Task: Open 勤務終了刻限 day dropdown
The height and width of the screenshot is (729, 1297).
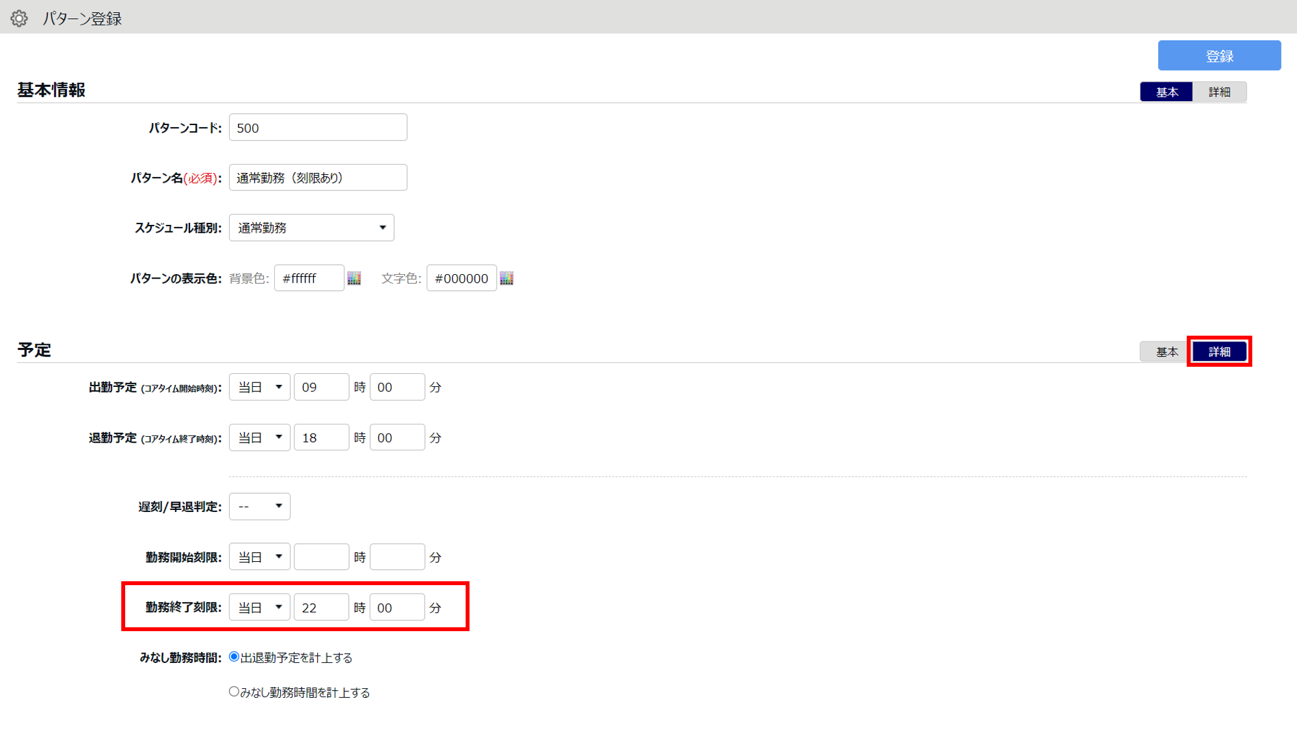Action: [259, 608]
